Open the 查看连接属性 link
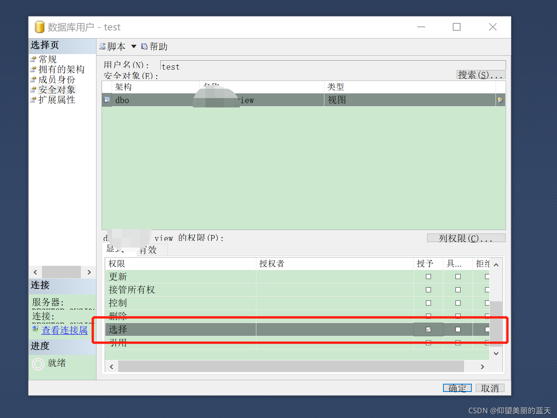The image size is (557, 418). [65, 330]
